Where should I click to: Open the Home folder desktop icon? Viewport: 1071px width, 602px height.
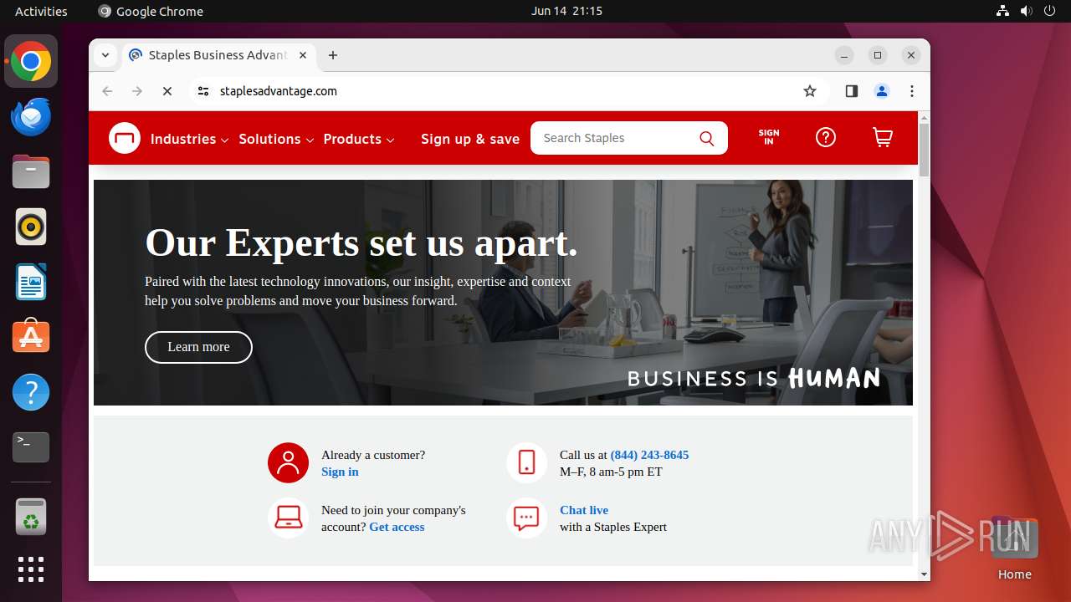pyautogui.click(x=1014, y=548)
